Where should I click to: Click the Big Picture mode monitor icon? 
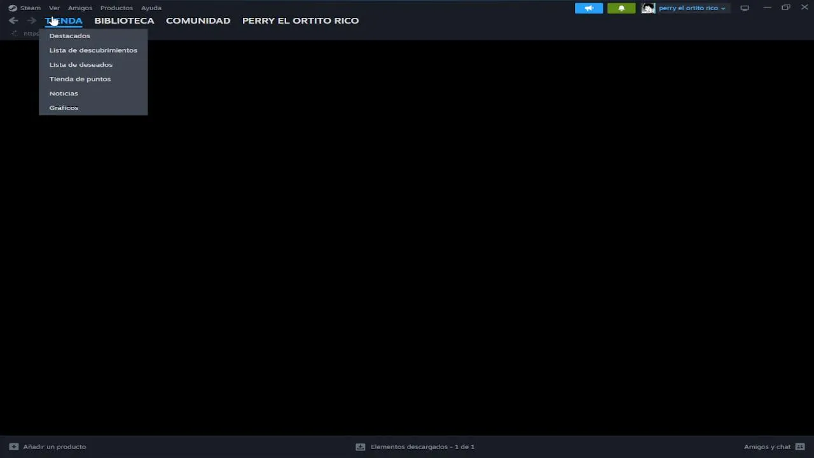[745, 8]
